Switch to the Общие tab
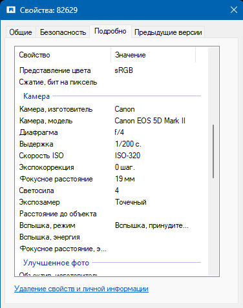 (21, 32)
